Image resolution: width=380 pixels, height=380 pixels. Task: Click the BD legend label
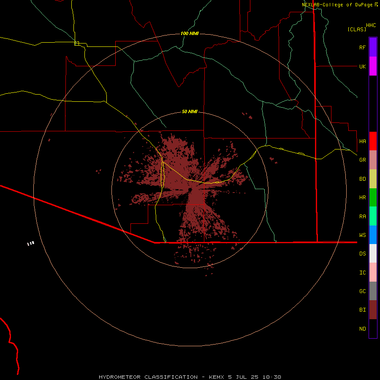coord(362,179)
